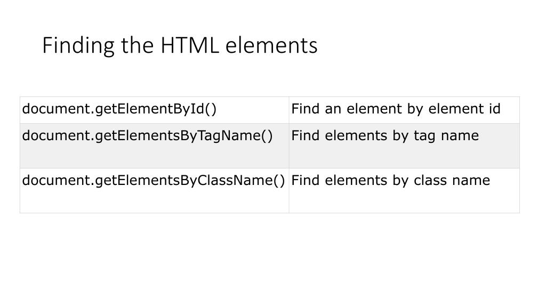Select the document.getElementById() table cell
Screen dimensions: 546x307
(x=154, y=110)
